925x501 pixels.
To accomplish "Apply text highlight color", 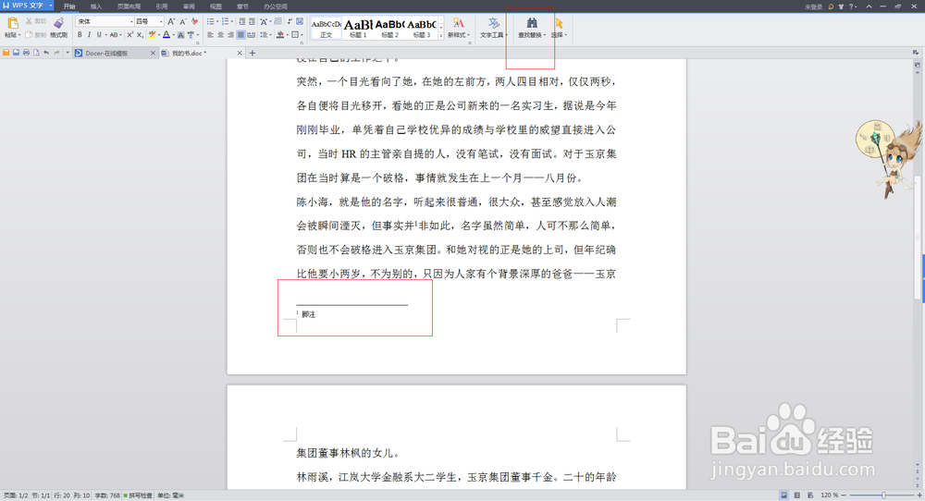I will (153, 35).
